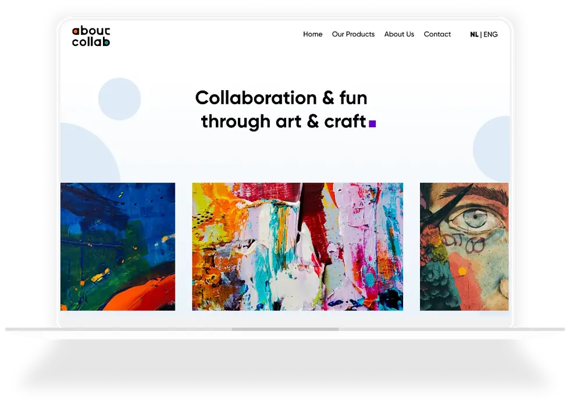Open the About Us link
This screenshot has width=570, height=404.
tap(399, 34)
